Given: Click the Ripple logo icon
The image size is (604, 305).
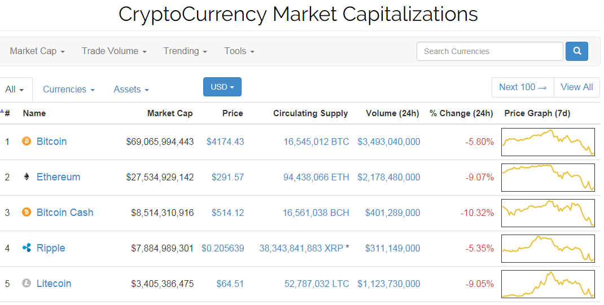Looking at the screenshot, I should point(26,248).
